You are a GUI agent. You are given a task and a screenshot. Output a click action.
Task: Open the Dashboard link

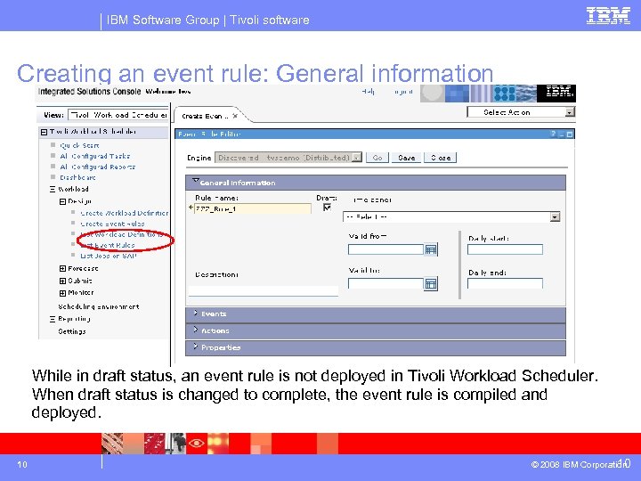pyautogui.click(x=77, y=177)
